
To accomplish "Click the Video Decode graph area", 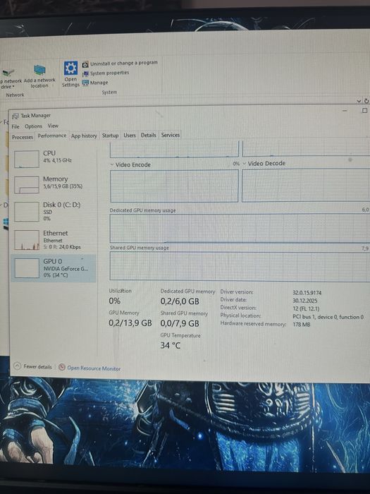I will (x=306, y=185).
